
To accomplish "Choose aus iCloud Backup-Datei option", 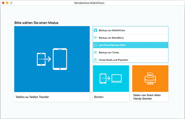I will 130,45.
